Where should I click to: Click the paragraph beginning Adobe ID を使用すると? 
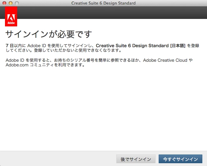(x=99, y=63)
